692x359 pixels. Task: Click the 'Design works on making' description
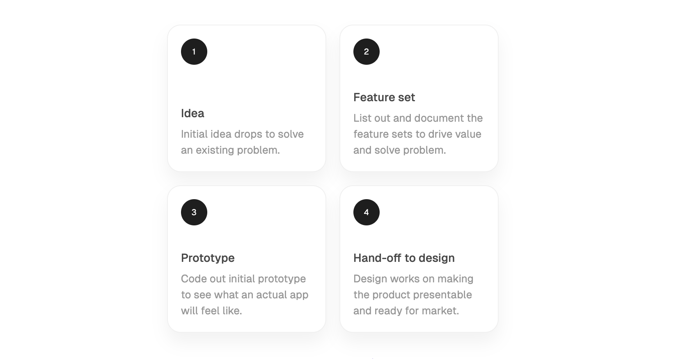413,295
